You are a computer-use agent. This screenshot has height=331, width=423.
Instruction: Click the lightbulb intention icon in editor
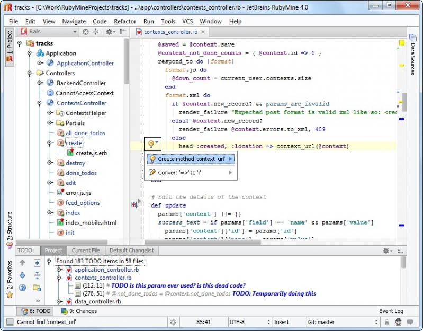[152, 144]
